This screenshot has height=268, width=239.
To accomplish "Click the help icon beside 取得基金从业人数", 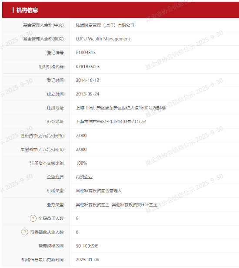I will (x=24, y=232).
